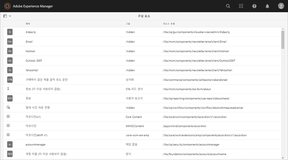Click the 3r icon of 3rdparty
The width and height of the screenshot is (288, 160).
click(10, 32)
